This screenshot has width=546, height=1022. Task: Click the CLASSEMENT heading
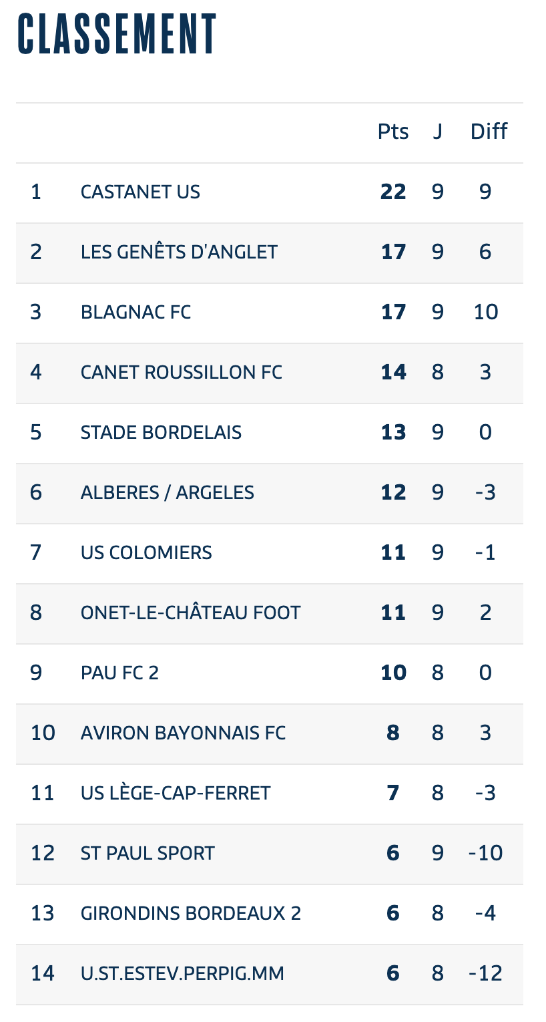click(x=117, y=33)
